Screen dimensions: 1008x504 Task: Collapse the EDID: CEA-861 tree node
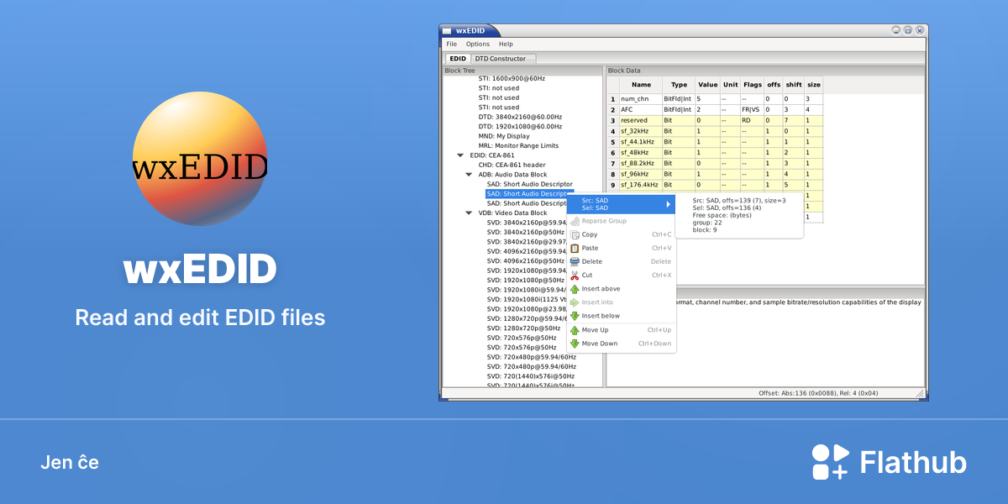click(x=459, y=155)
